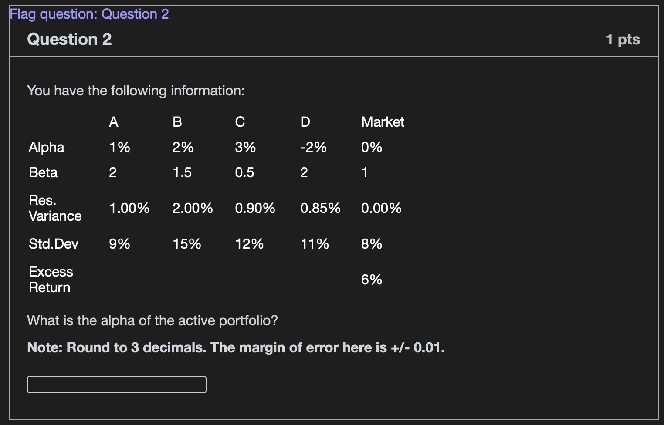Viewport: 664px width, 425px height.
Task: Click the bold rounding note text
Action: pos(236,347)
